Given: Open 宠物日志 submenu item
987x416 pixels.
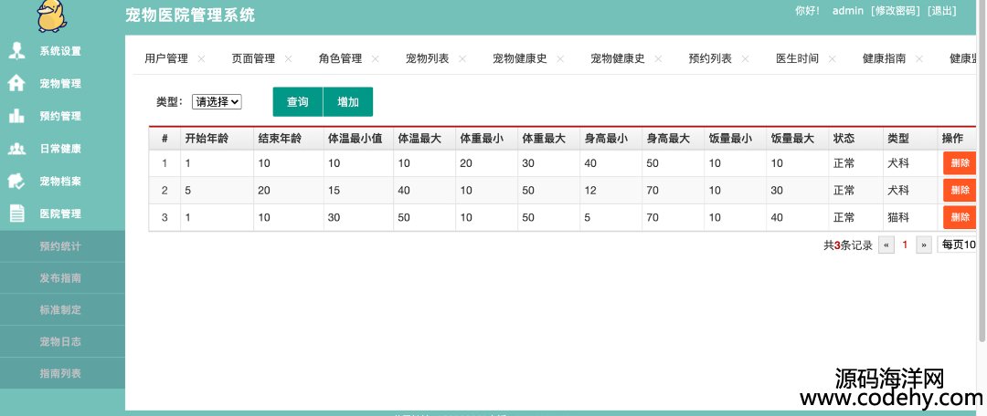Looking at the screenshot, I should coord(62,342).
